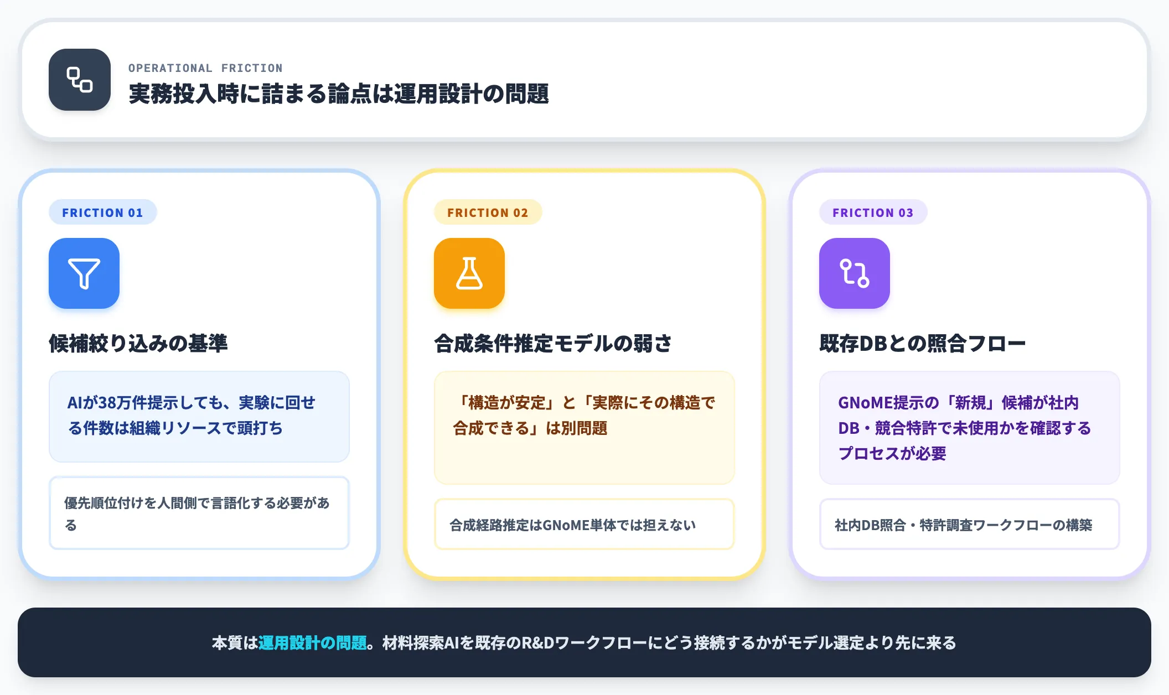Click the blue box starting AIが38万件提示しても
This screenshot has width=1169, height=695.
click(199, 416)
